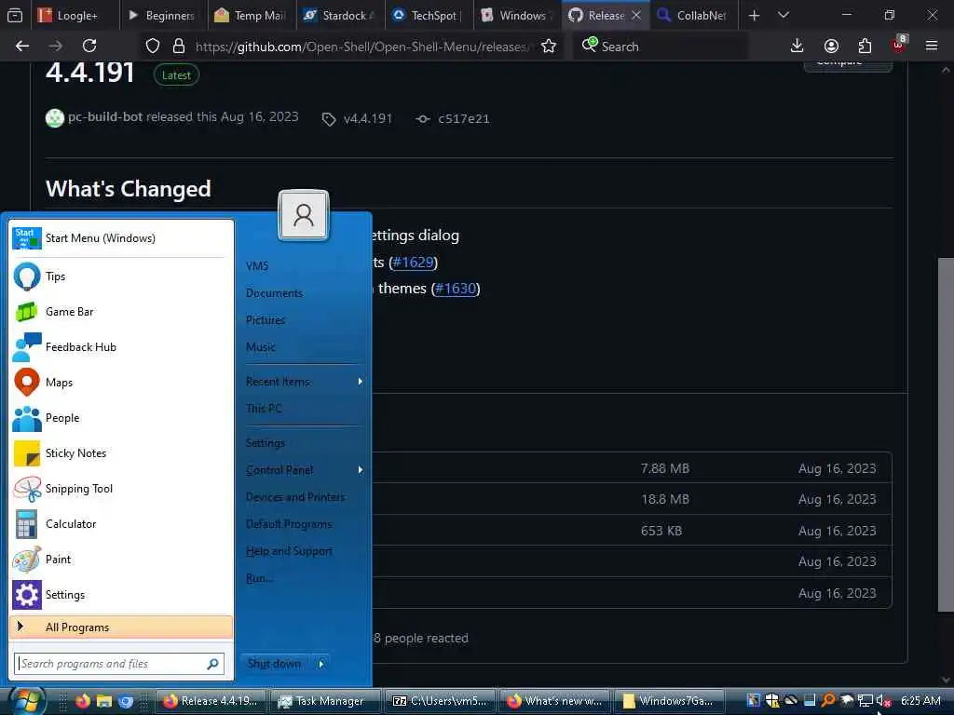Expand All Programs list
The height and width of the screenshot is (715, 954).
coord(121,627)
